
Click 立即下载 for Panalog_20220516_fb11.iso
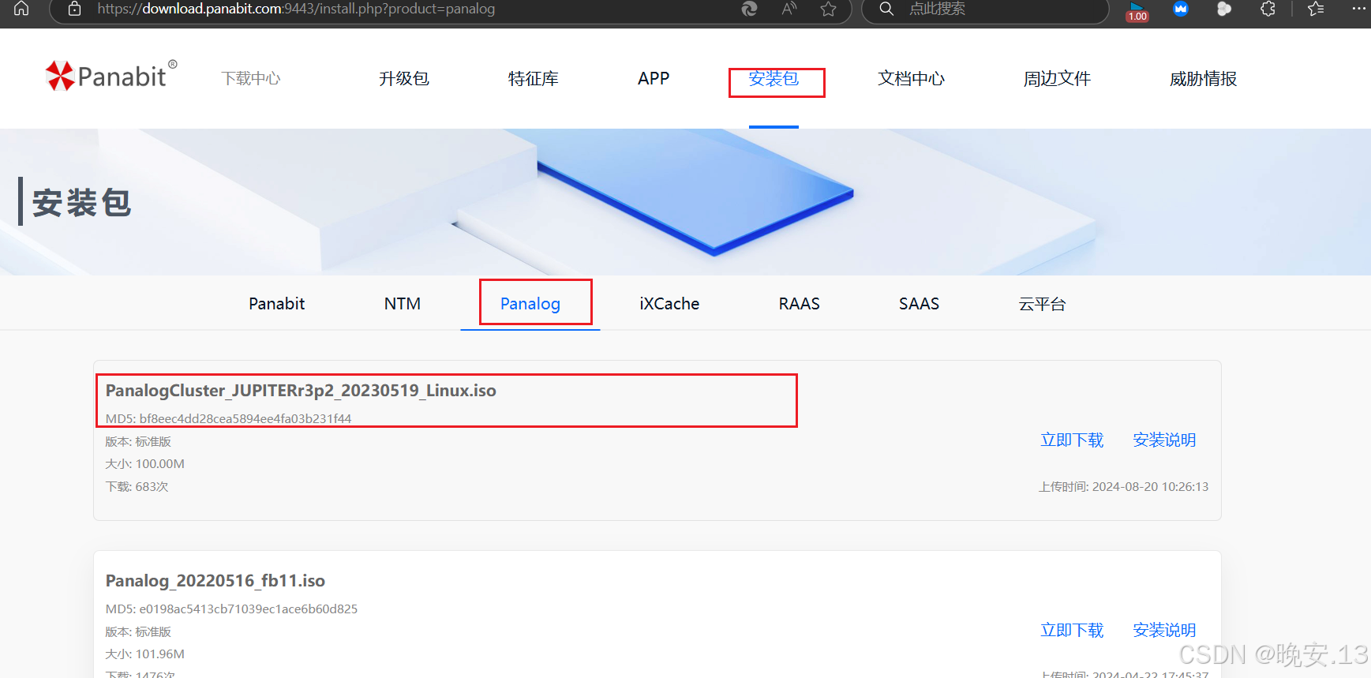click(x=1072, y=630)
